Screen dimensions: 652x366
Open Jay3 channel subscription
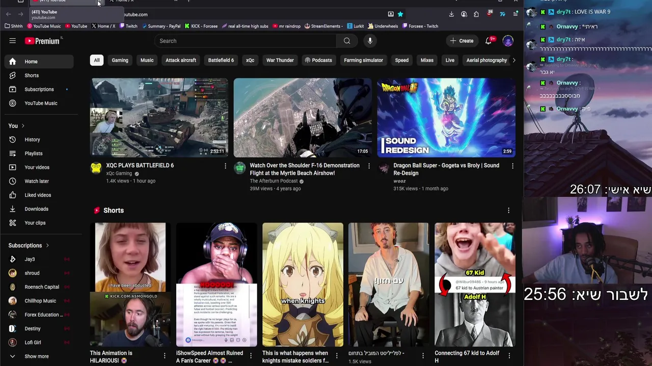pos(39,259)
